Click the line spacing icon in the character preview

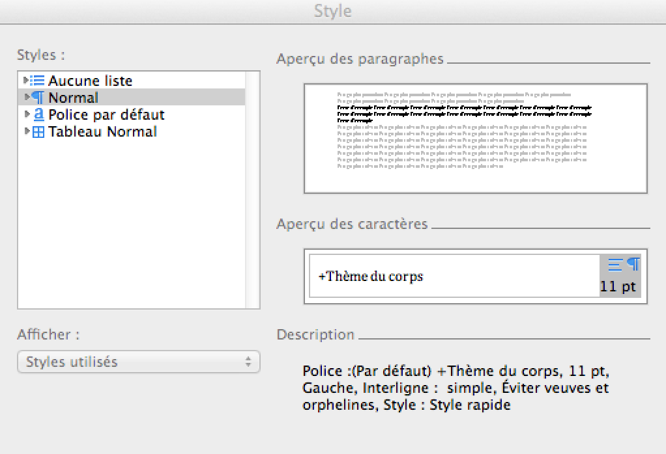tap(616, 263)
